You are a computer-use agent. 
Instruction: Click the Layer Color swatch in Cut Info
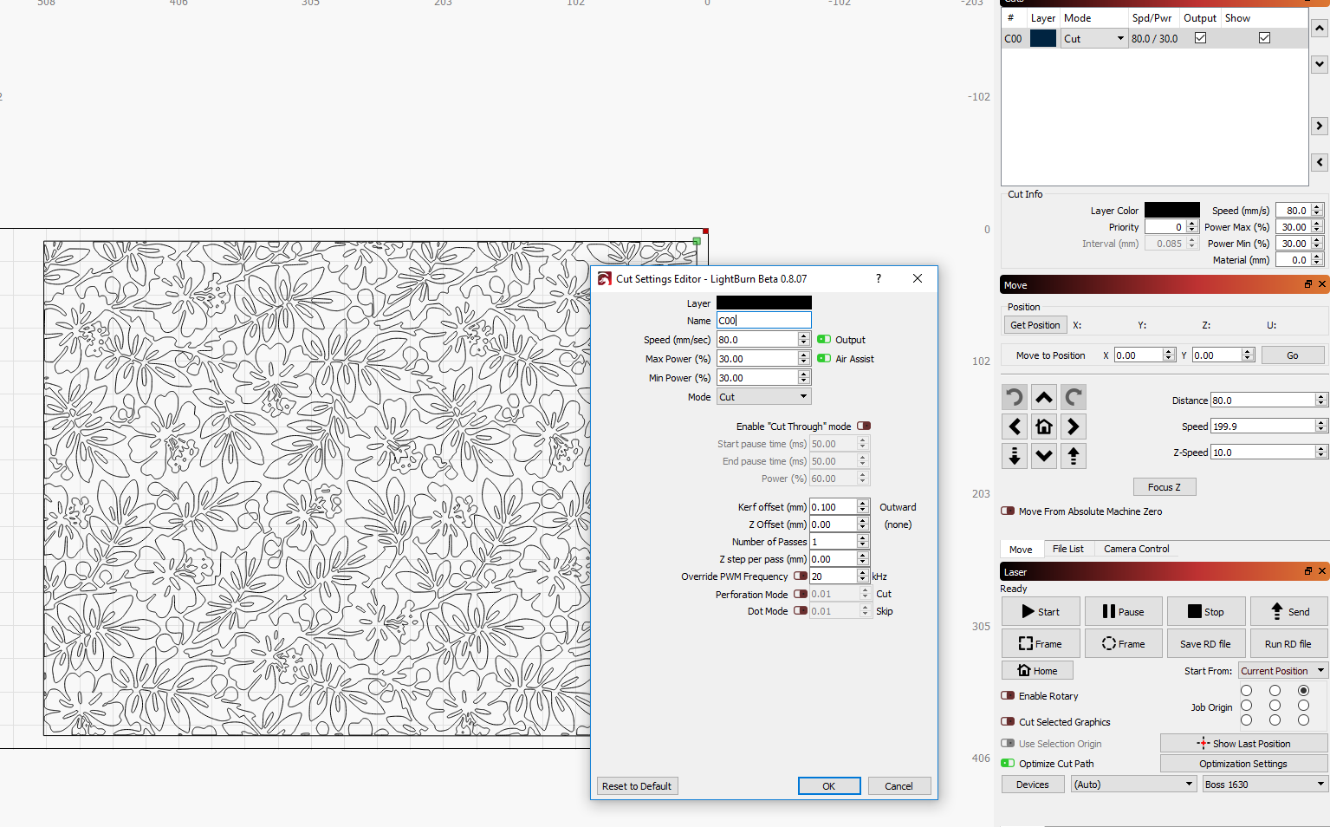pyautogui.click(x=1172, y=210)
